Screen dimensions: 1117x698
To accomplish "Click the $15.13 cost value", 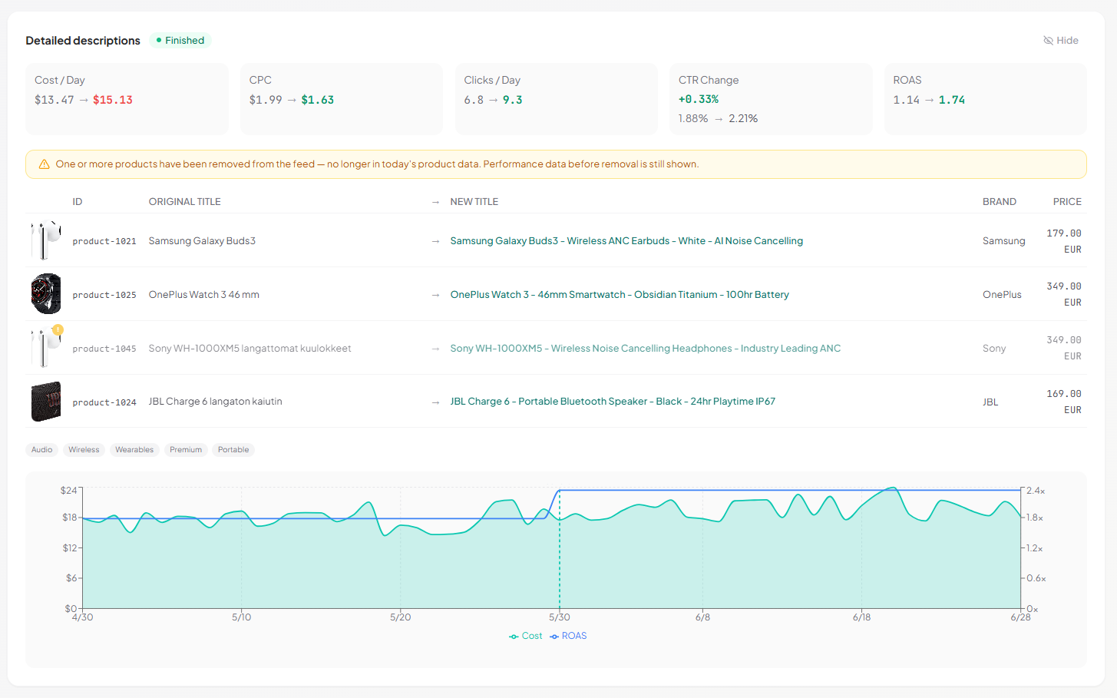I will tap(113, 100).
